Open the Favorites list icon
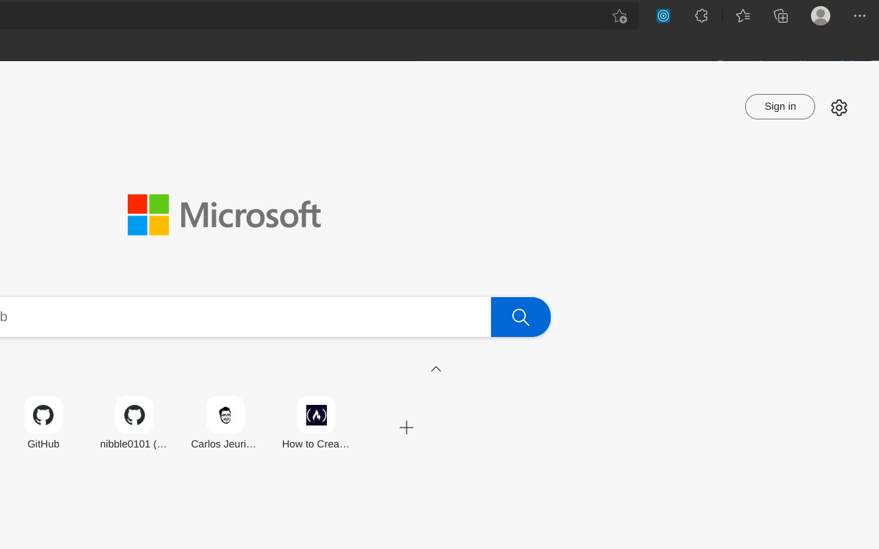Screen dimensions: 879x549 (743, 16)
